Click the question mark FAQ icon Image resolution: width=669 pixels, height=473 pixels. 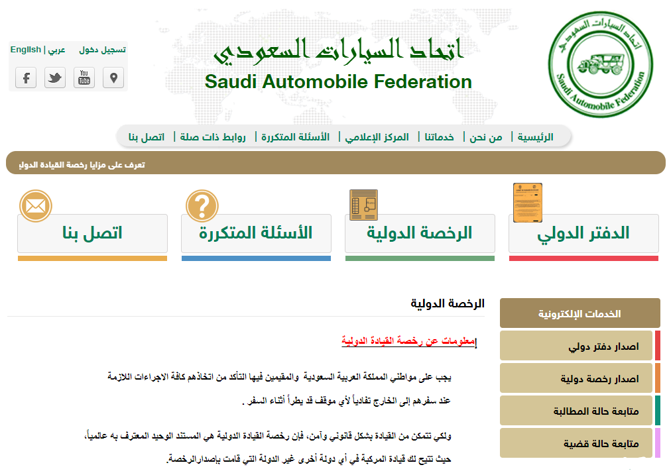coord(202,206)
